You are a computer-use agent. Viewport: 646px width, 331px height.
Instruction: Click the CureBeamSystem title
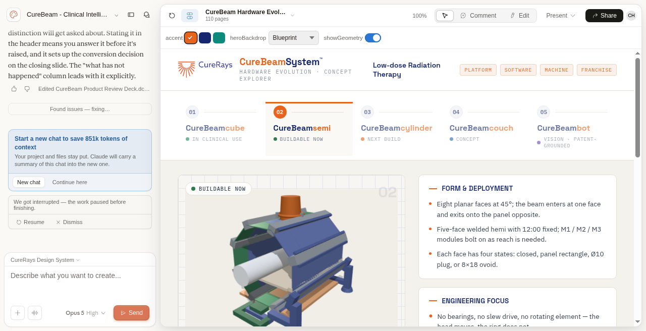[281, 62]
